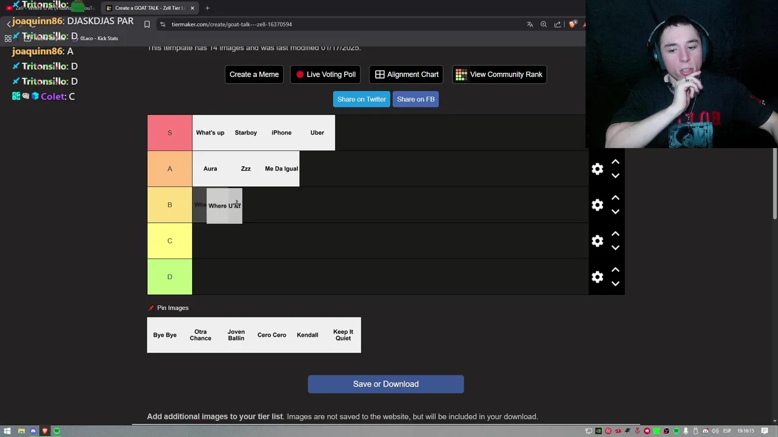This screenshot has width=778, height=437.
Task: Open Brave browser taskbar icon
Action: (44, 431)
